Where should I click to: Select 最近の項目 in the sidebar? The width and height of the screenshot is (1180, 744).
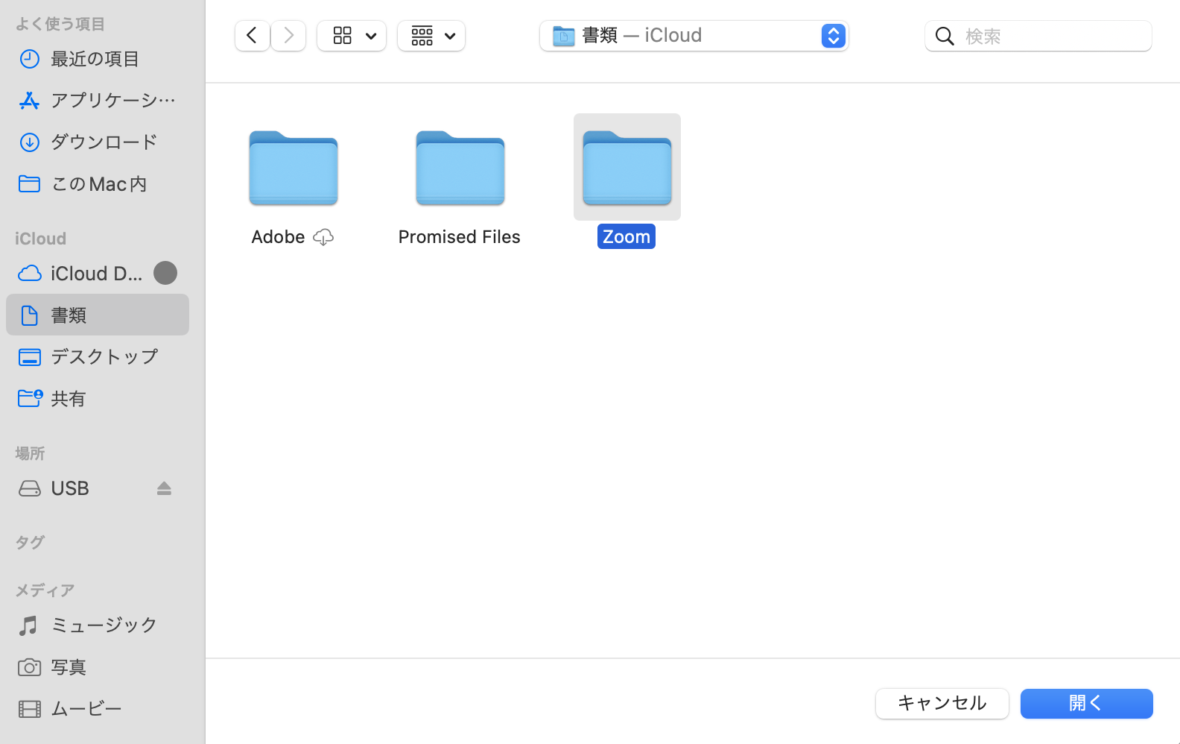[x=95, y=59]
